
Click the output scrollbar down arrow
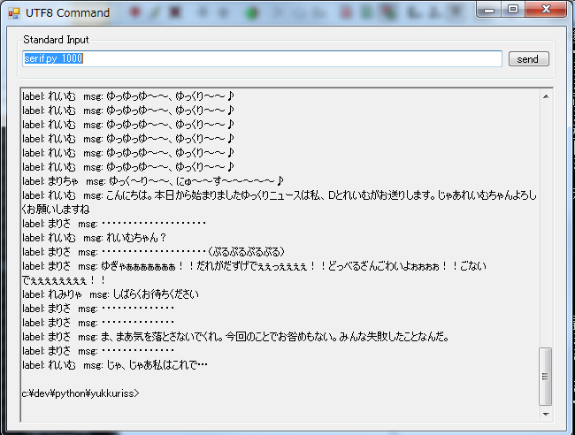click(546, 415)
